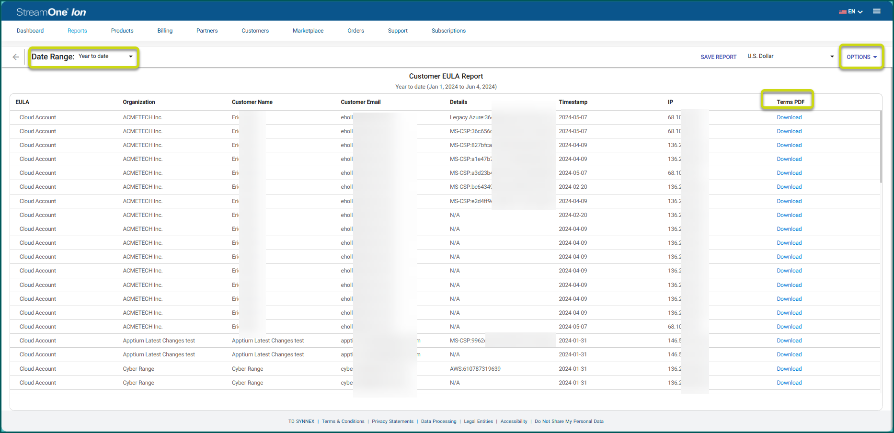
Task: Click the back arrow icon
Action: click(16, 57)
